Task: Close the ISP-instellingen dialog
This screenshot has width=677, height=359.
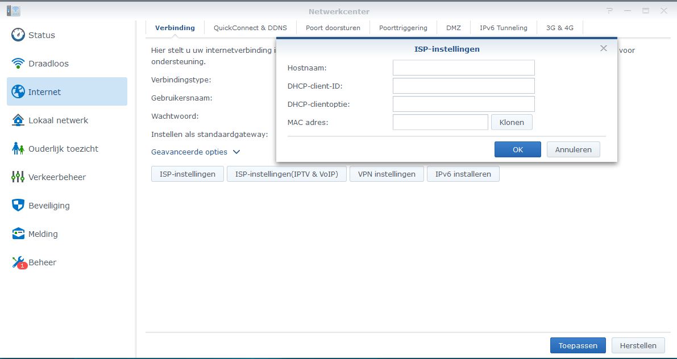Action: (x=604, y=49)
